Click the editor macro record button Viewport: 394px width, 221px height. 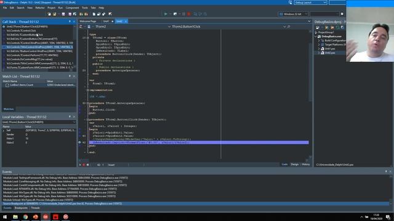click(x=84, y=165)
